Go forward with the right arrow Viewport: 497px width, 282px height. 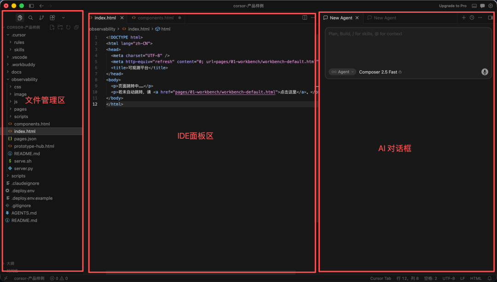click(50, 6)
